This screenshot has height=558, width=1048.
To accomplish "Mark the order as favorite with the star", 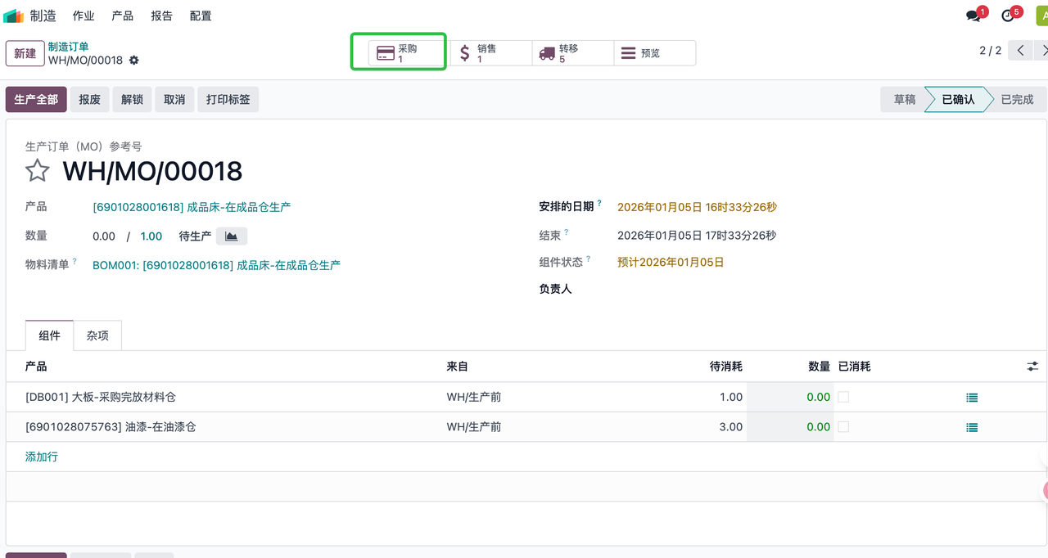I will 37,170.
